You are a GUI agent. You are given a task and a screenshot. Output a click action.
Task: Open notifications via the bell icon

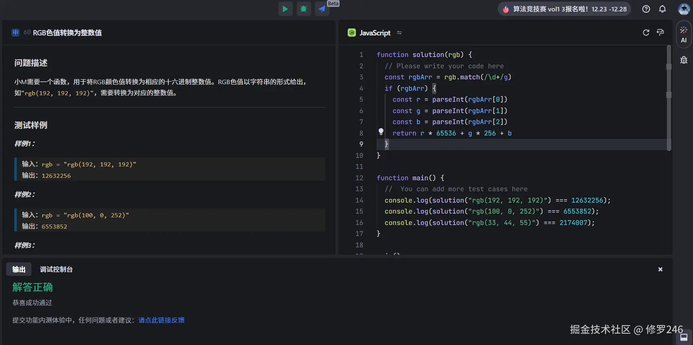tap(662, 9)
